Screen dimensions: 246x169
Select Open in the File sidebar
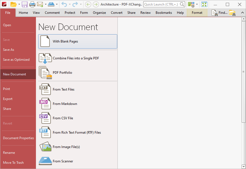(x=18, y=25)
